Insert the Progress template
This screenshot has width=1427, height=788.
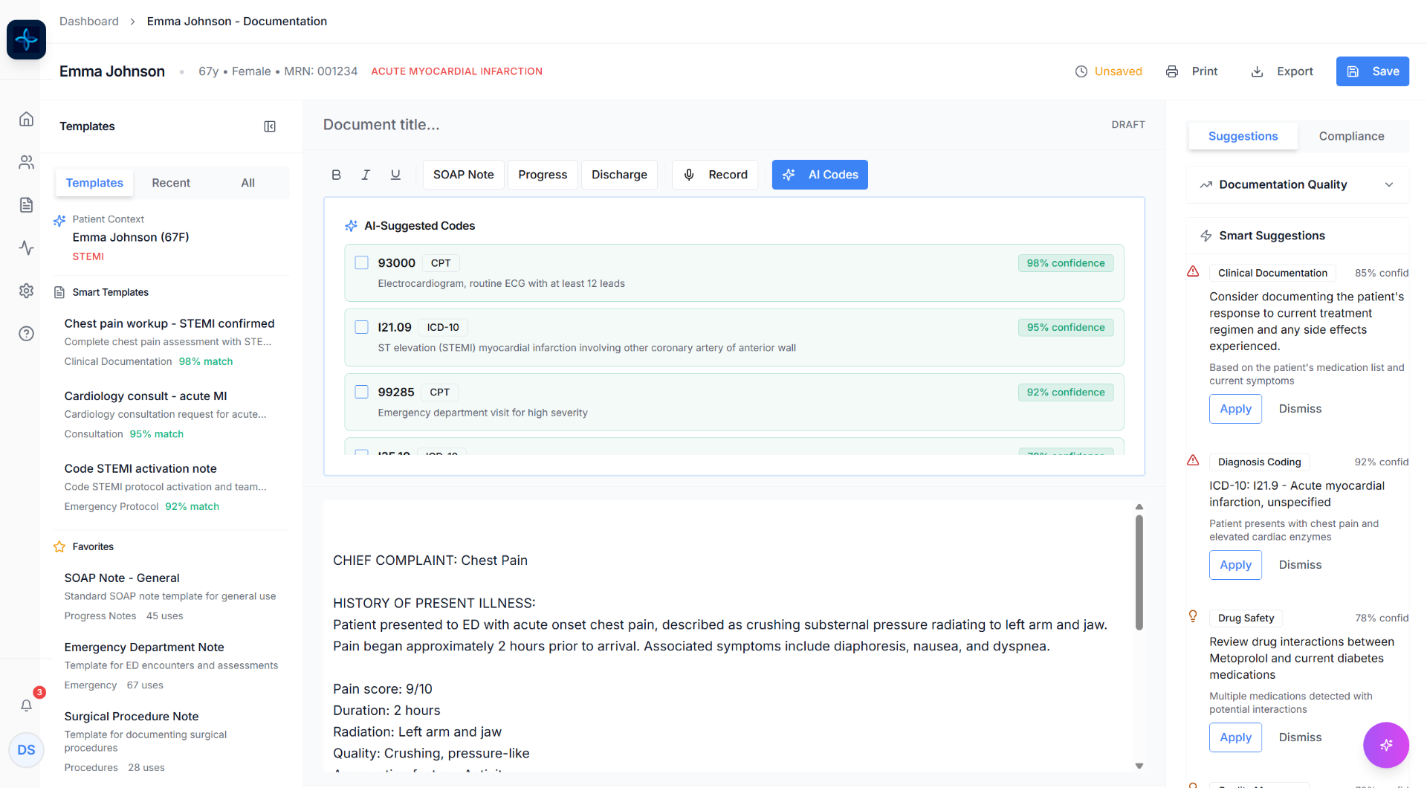point(543,175)
